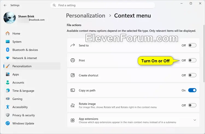Expand App extensions chevron
The height and width of the screenshot is (134, 205).
coord(195,120)
